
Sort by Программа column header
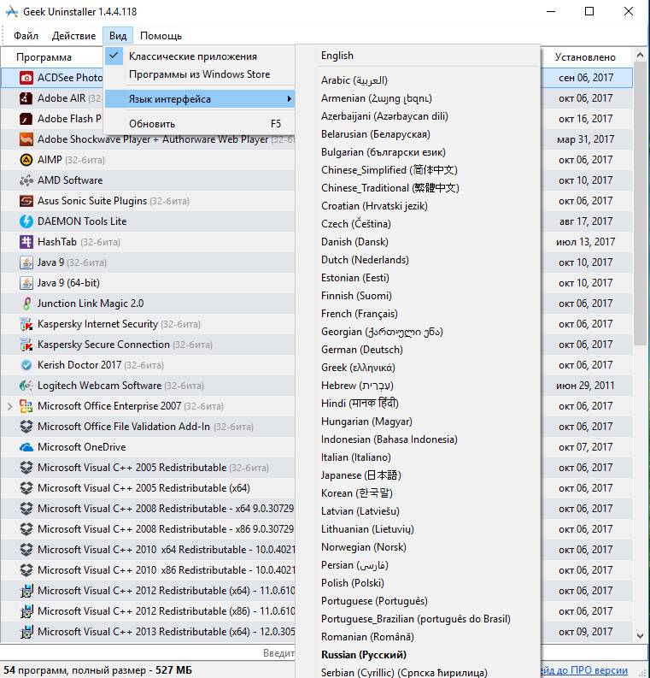coord(44,57)
